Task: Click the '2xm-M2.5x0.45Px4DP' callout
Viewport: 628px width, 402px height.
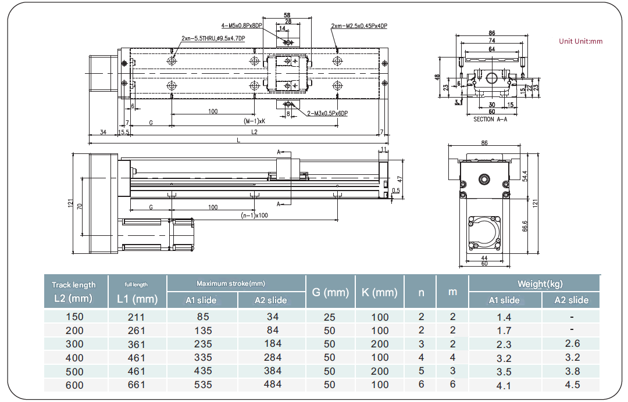Action: tap(359, 26)
